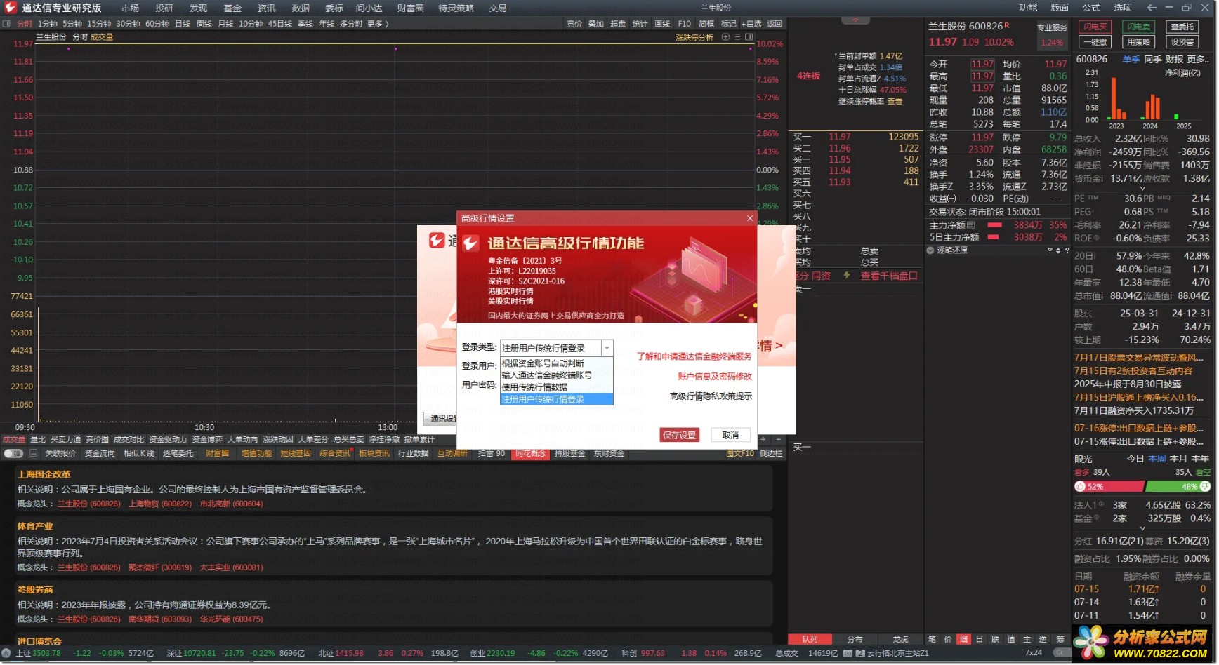Screen dimensions: 1219x665
Task: Open 账户信息及密码修改 link
Action: (x=715, y=377)
